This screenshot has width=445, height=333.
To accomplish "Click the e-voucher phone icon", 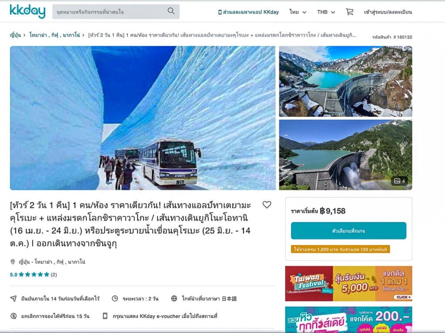I will [x=105, y=316].
